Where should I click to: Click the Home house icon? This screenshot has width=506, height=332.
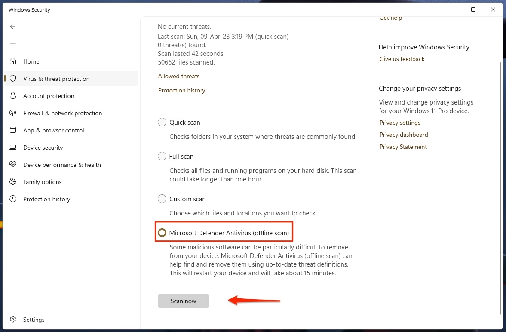click(x=13, y=61)
